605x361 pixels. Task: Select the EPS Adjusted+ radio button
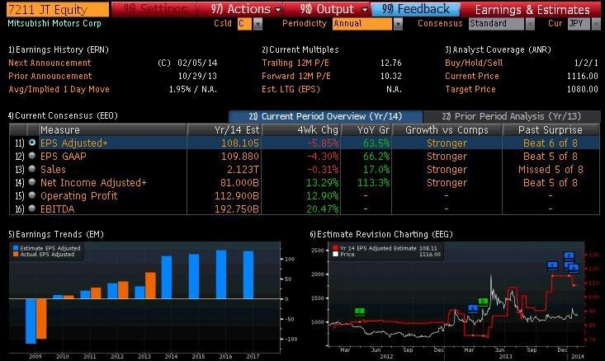(32, 143)
